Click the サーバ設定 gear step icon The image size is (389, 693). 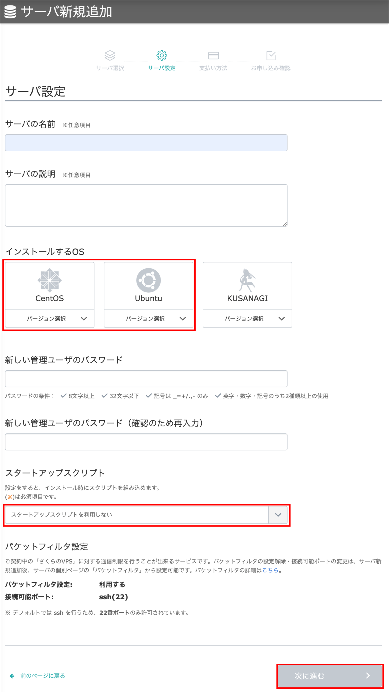(162, 55)
